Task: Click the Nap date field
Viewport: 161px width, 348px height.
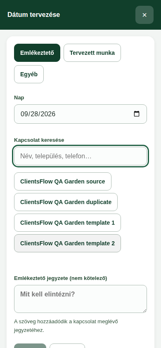Action: (x=80, y=114)
